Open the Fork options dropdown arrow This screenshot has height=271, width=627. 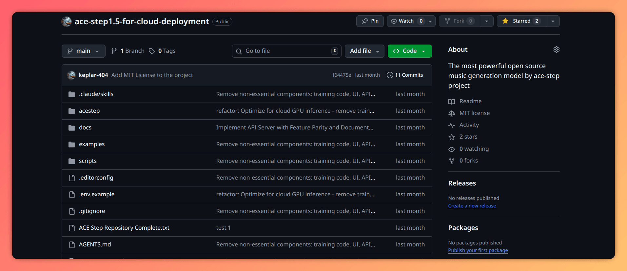coord(487,21)
